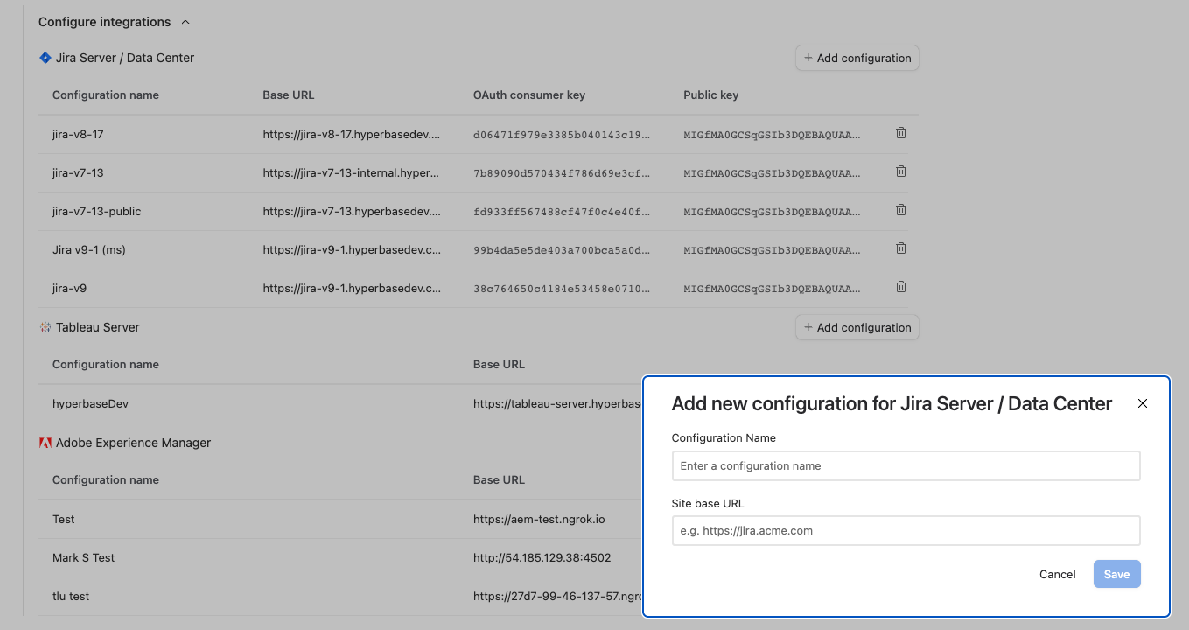Delete the jira-v8-17 configuration
The image size is (1189, 630).
click(901, 133)
